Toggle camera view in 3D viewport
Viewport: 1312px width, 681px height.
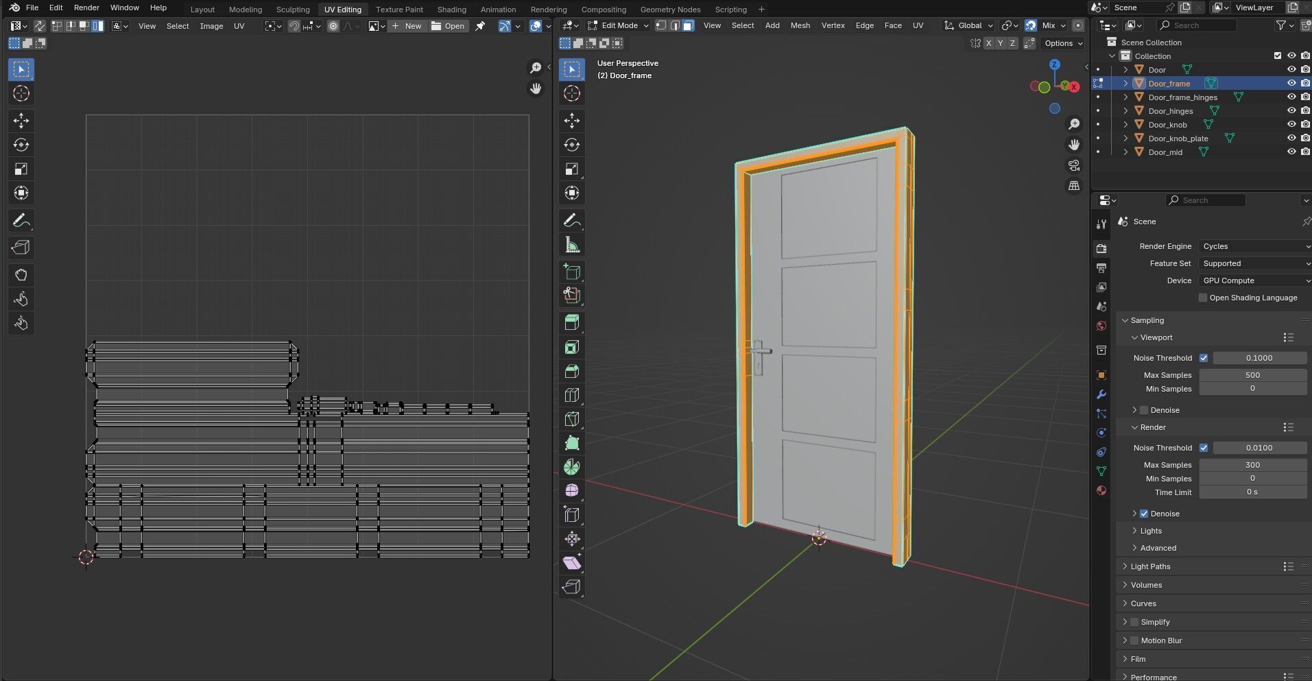coord(1074,166)
